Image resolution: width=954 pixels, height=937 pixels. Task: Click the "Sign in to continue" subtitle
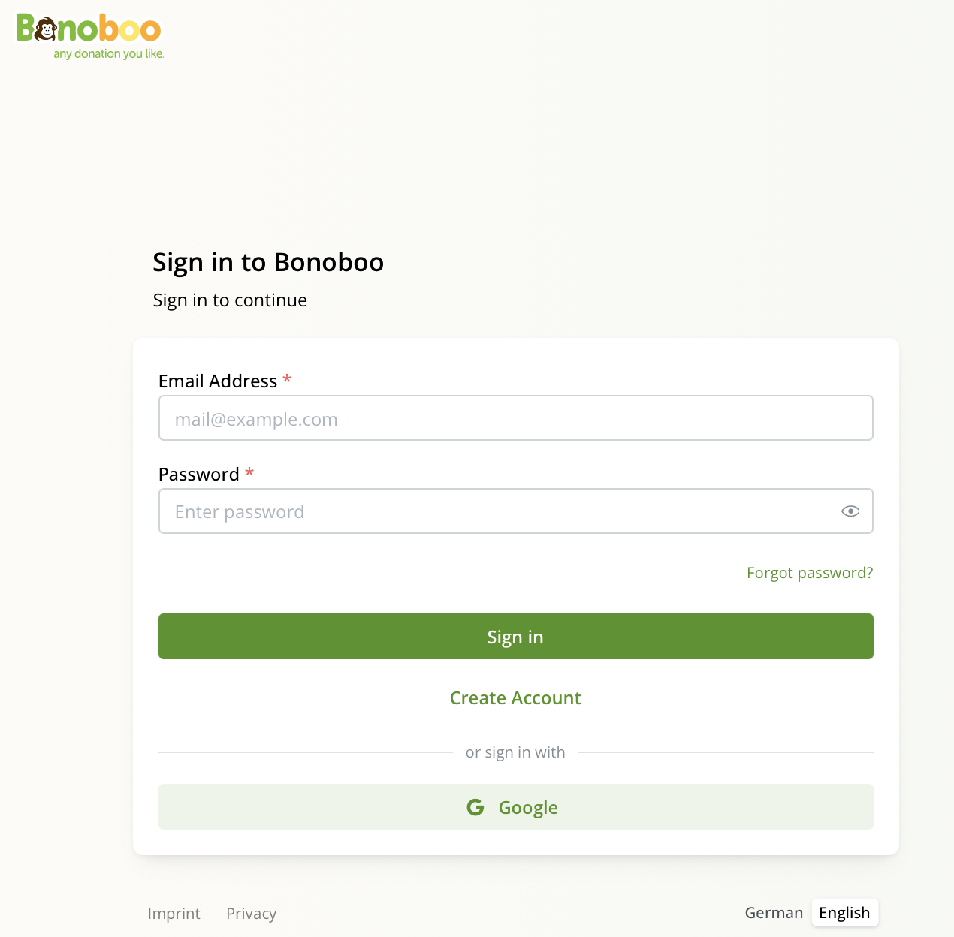230,300
